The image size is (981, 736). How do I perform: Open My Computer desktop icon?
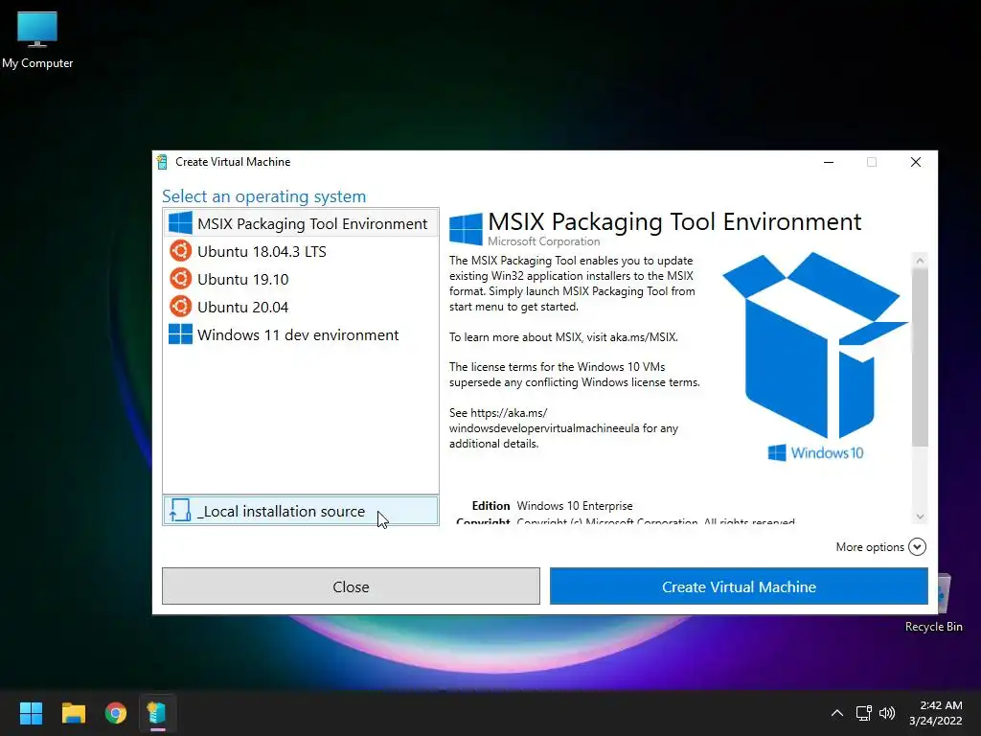click(x=37, y=40)
